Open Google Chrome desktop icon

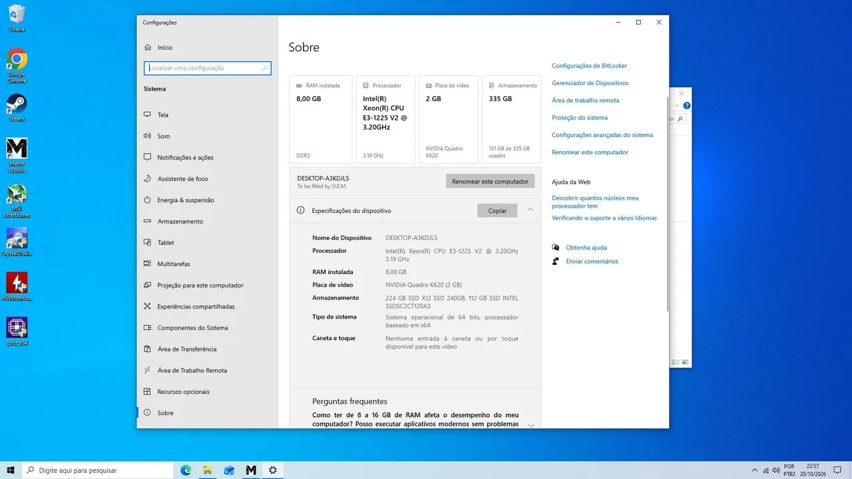click(17, 65)
